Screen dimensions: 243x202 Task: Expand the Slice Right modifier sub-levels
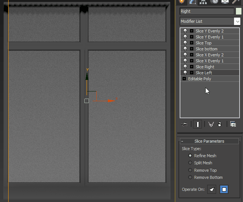[x=191, y=67]
